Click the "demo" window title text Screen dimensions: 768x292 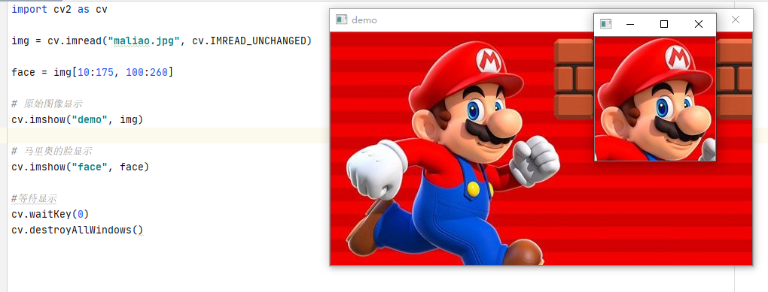(x=364, y=20)
